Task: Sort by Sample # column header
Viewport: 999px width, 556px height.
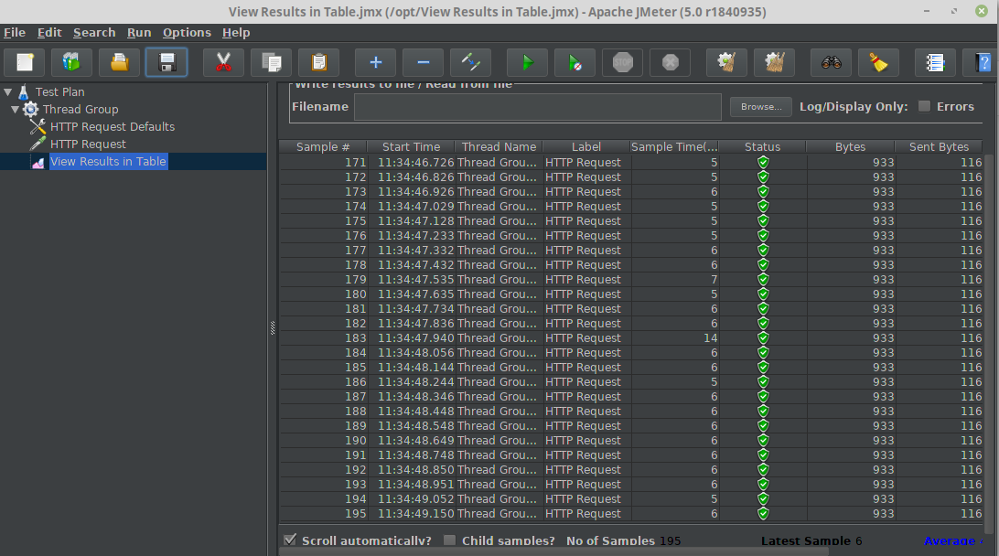Action: tap(322, 147)
